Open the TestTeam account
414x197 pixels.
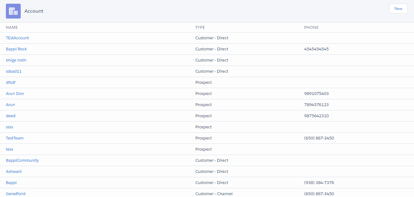tap(15, 138)
